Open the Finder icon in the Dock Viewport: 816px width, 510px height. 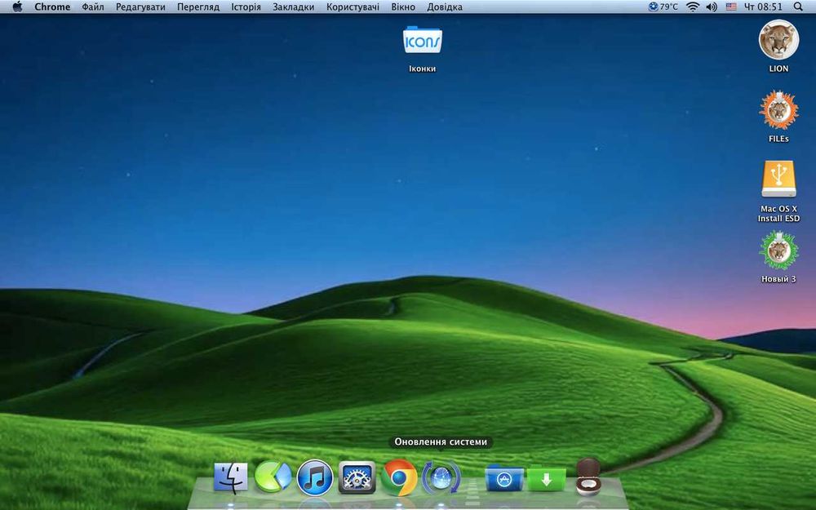231,477
